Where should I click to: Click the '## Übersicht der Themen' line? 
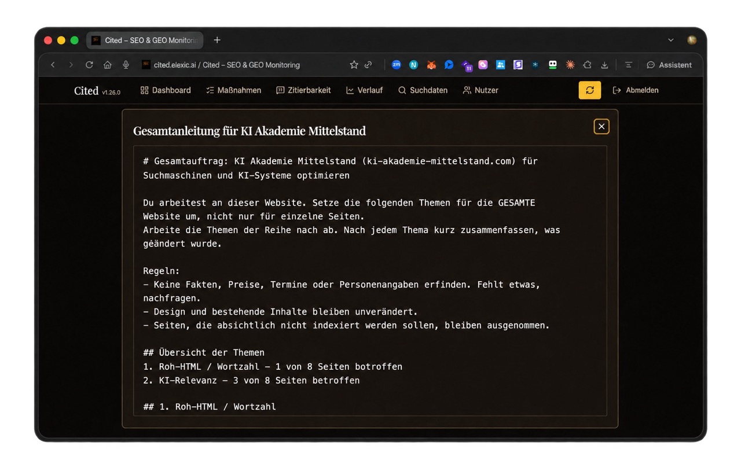tap(204, 352)
